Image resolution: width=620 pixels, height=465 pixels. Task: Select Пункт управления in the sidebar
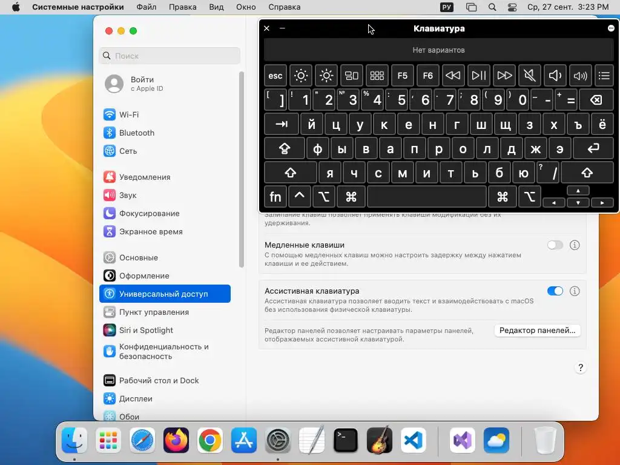[x=165, y=312]
